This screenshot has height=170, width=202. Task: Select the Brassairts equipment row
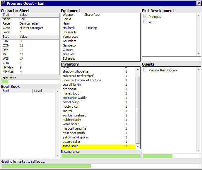[101, 32]
